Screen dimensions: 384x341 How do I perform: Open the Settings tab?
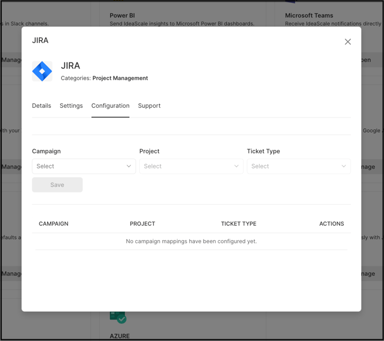pos(71,106)
